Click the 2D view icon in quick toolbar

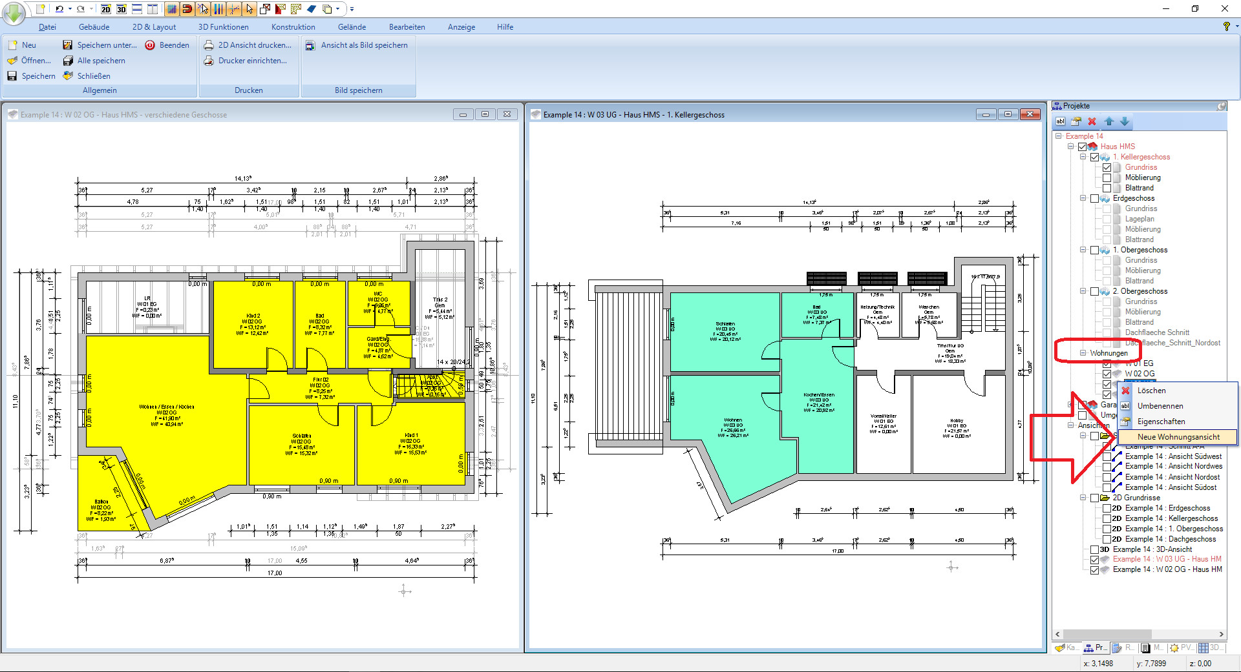pyautogui.click(x=106, y=9)
